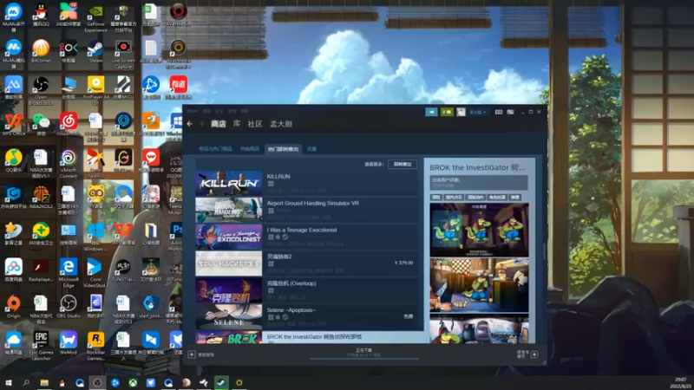This screenshot has width=694, height=390.
Task: Open the Steam announcements megaphone icon
Action: pos(431,112)
